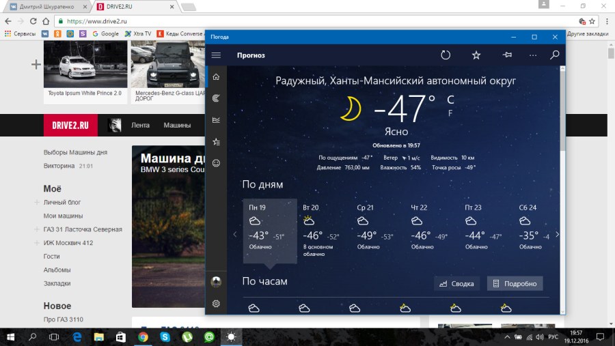The image size is (615, 346).
Task: Open the more options ellipsis menu
Action: point(532,55)
